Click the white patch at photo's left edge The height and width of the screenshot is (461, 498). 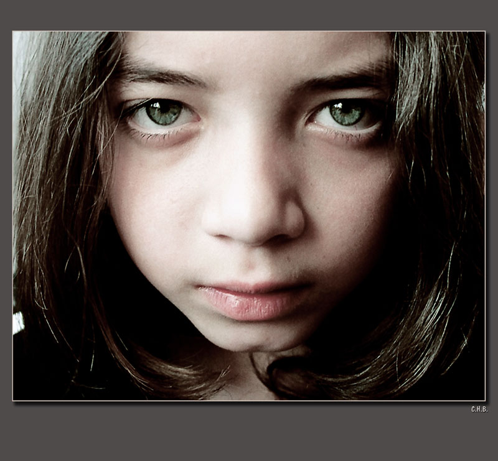coord(18,322)
